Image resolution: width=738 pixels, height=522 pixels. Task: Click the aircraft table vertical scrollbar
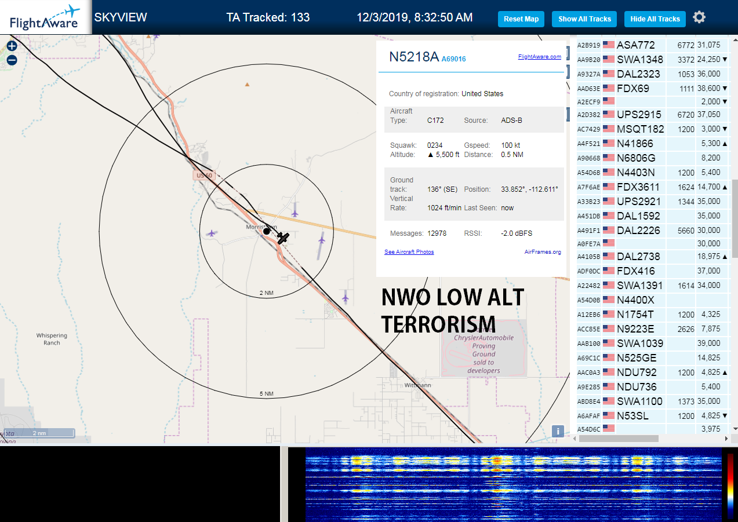734,218
